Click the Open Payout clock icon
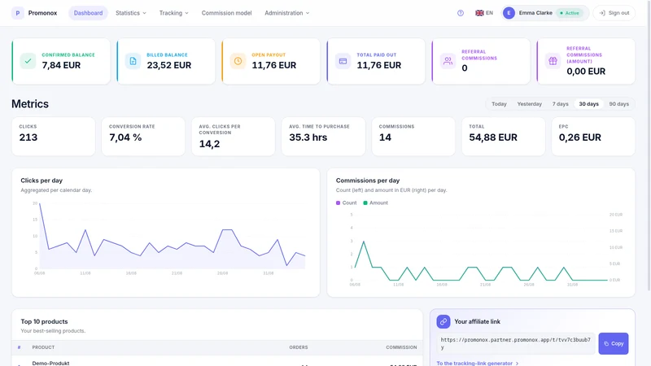This screenshot has width=651, height=366. tap(238, 61)
